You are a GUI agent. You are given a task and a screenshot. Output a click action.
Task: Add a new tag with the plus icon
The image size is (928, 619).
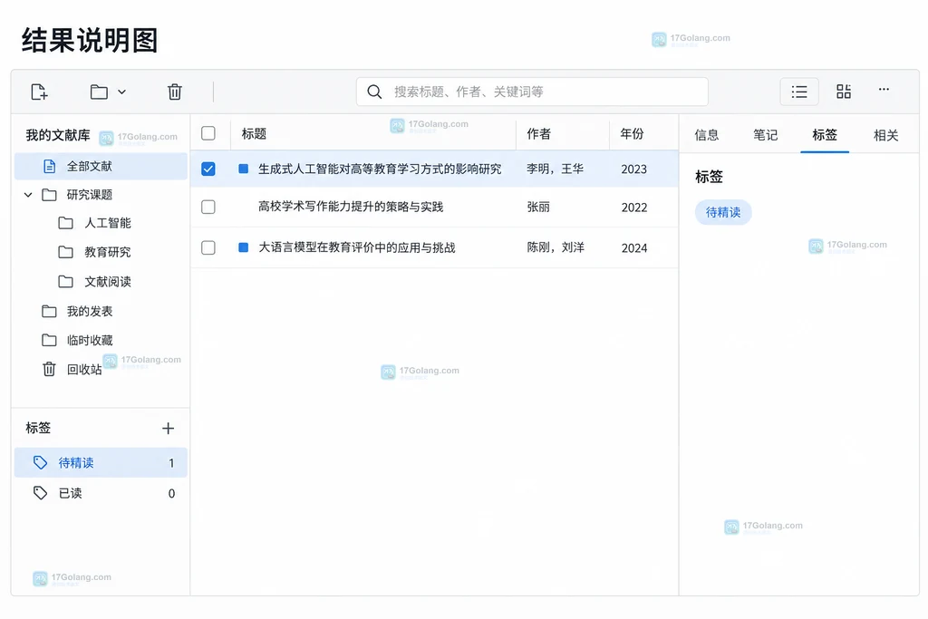click(168, 429)
